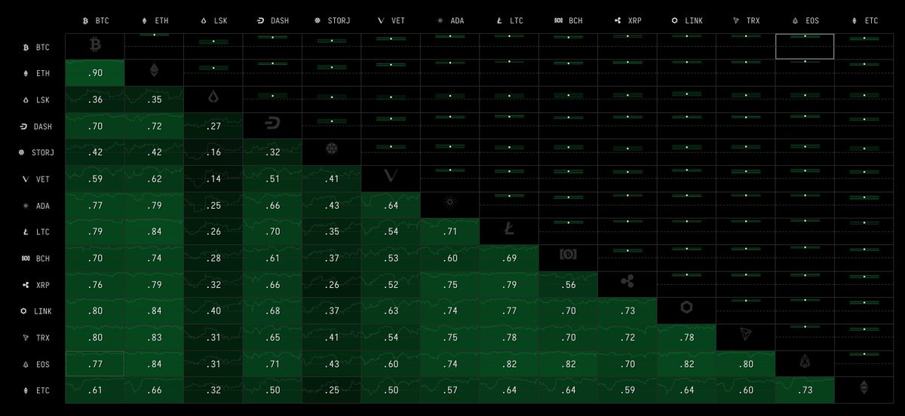
Task: Click the XRP column header
Action: (627, 20)
